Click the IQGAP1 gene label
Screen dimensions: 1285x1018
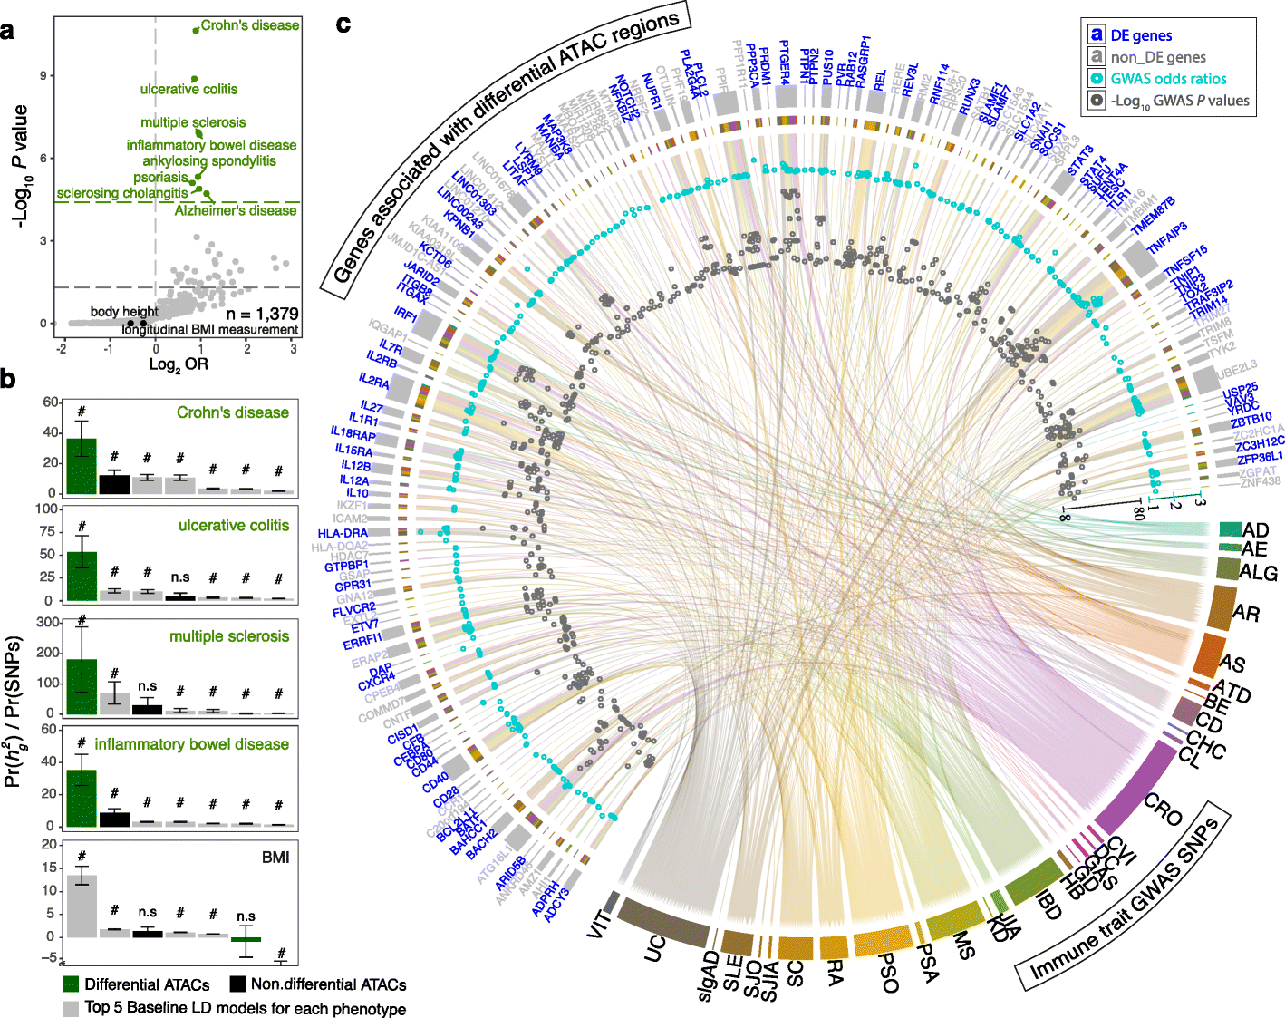click(x=389, y=330)
